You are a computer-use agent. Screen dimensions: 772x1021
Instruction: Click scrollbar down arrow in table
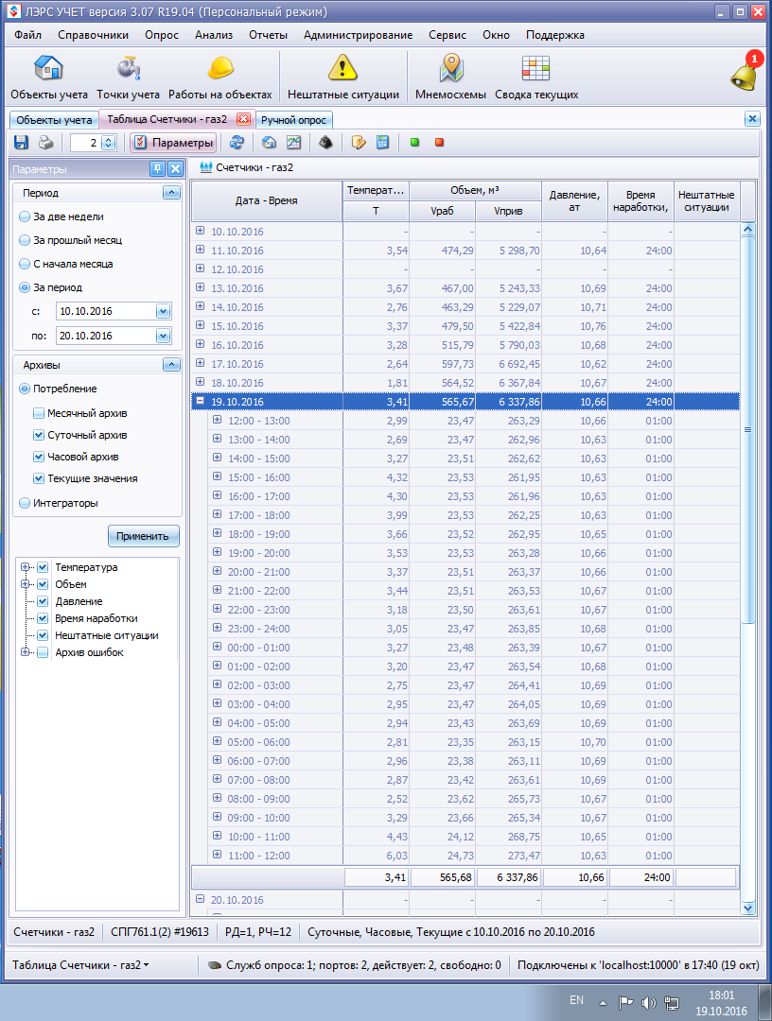748,908
